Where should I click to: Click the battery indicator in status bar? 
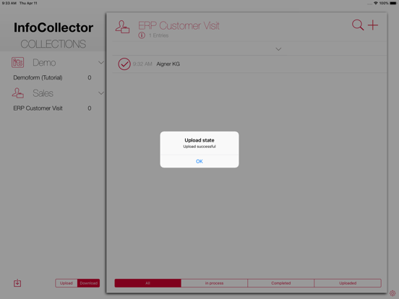click(x=393, y=3)
